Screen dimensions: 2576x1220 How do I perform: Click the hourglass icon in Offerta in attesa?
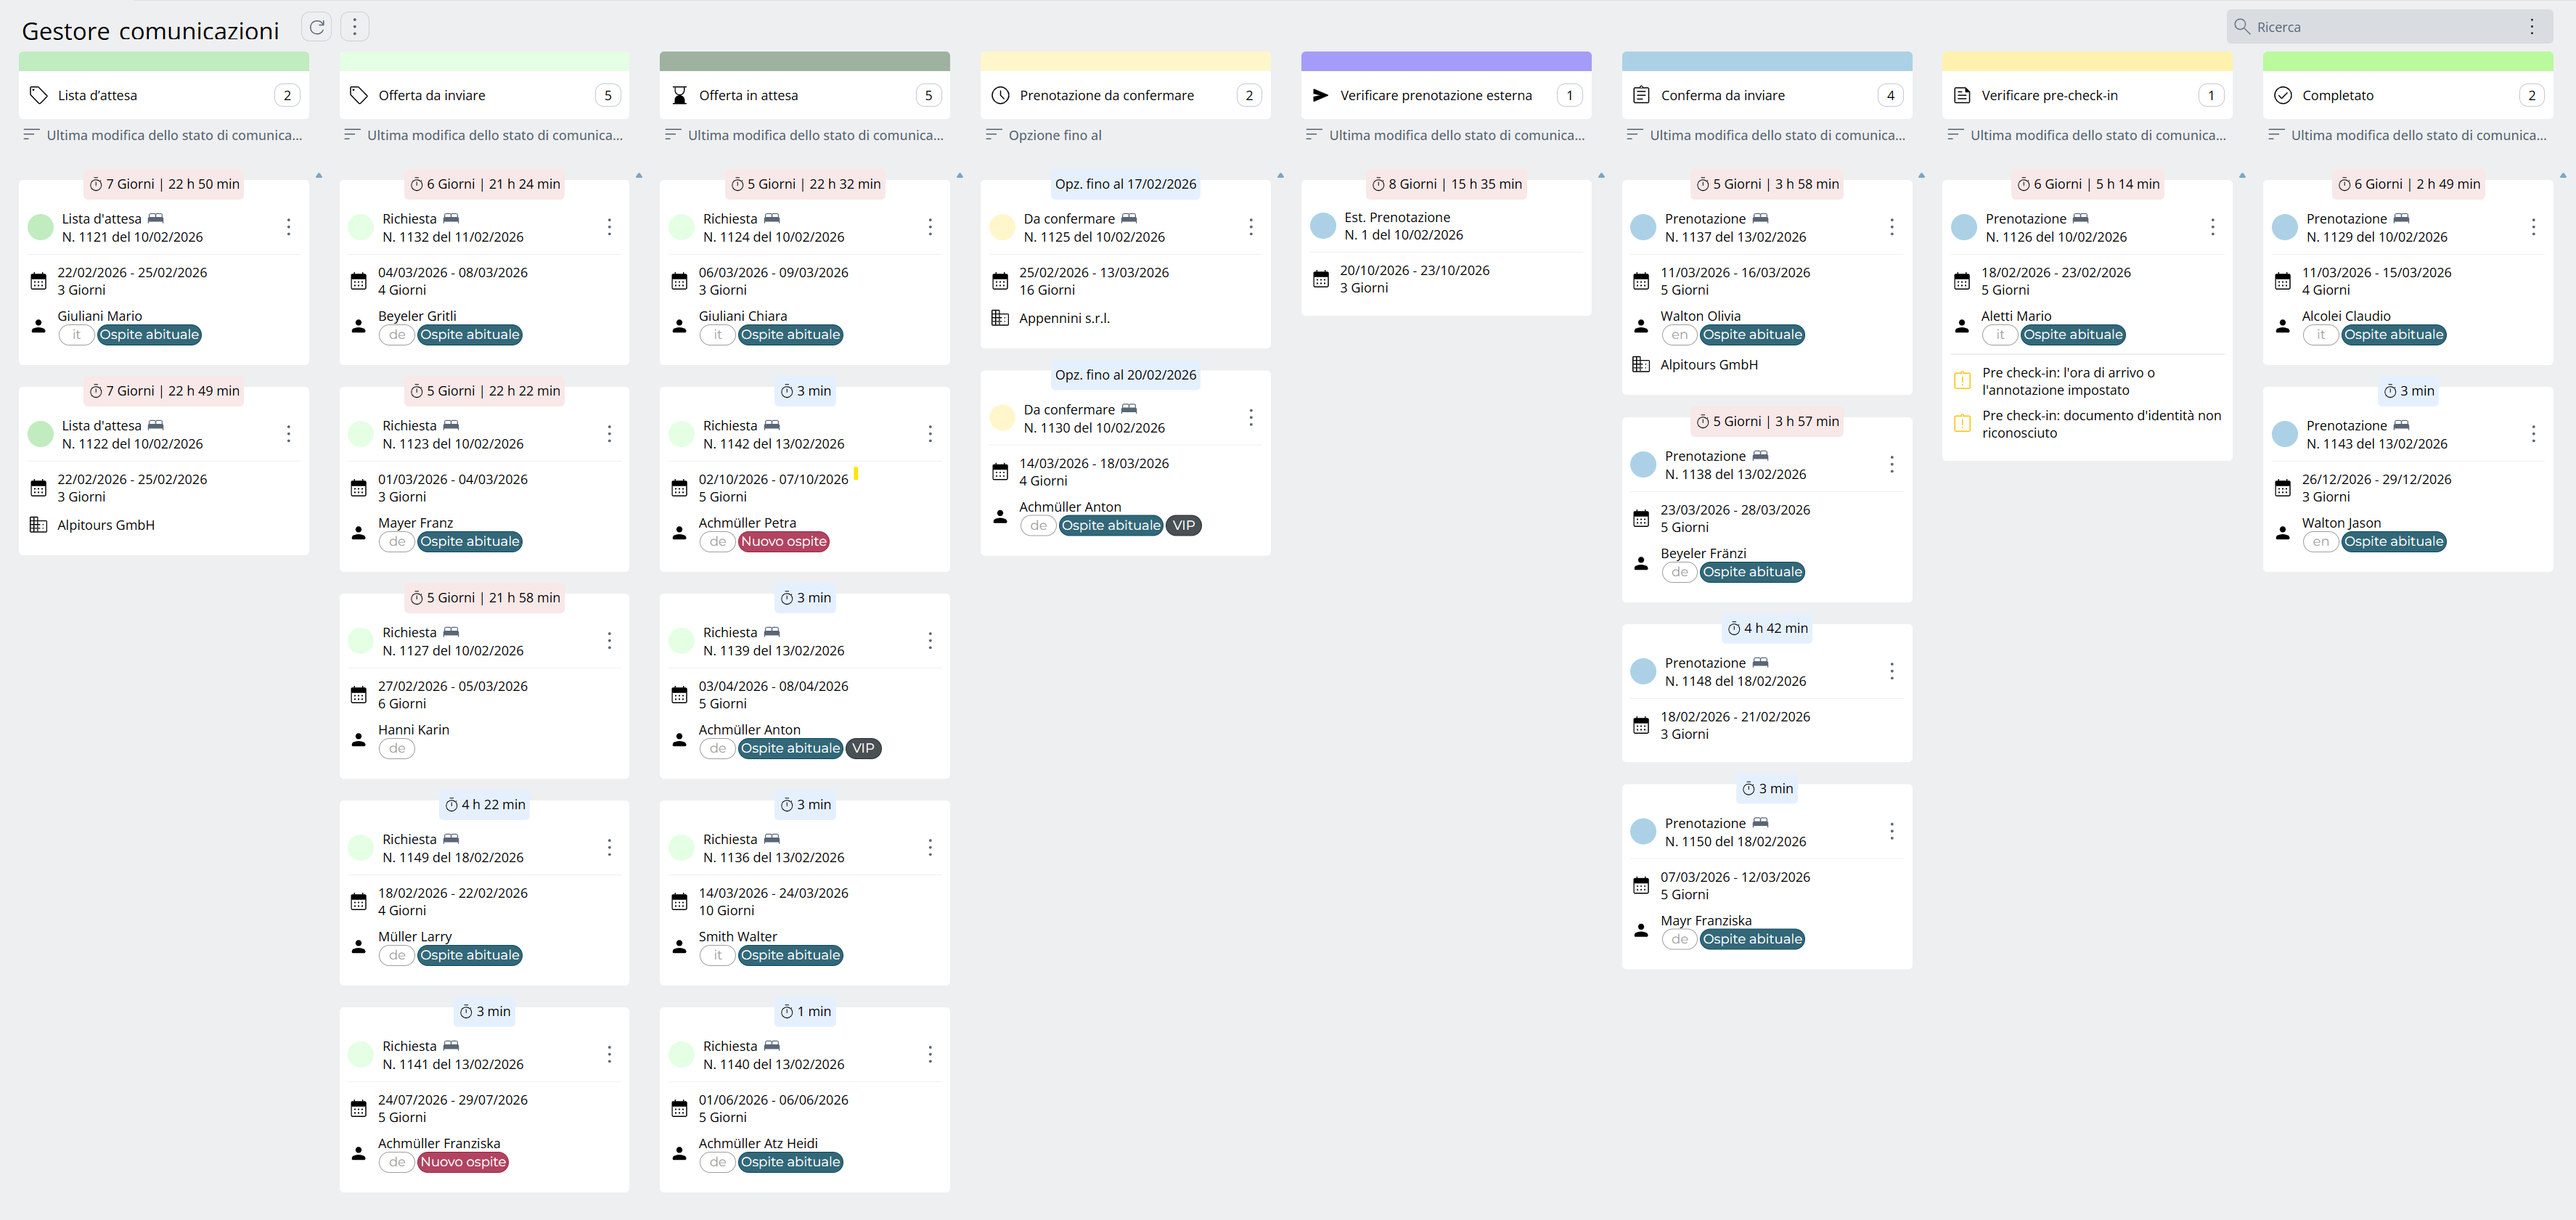click(679, 96)
